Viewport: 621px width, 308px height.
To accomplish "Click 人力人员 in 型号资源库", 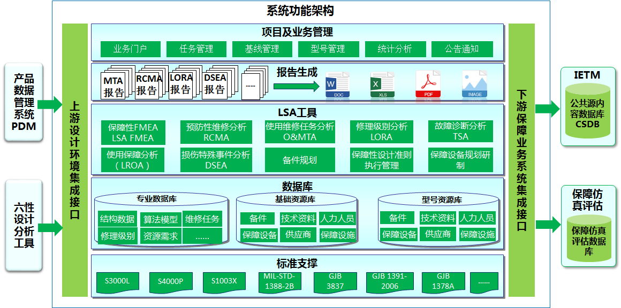I will pyautogui.click(x=477, y=218).
